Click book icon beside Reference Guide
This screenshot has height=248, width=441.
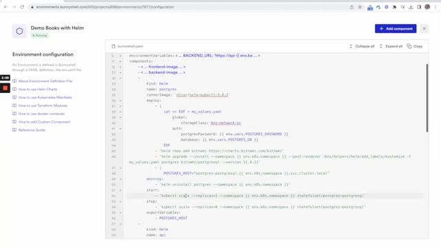14,130
